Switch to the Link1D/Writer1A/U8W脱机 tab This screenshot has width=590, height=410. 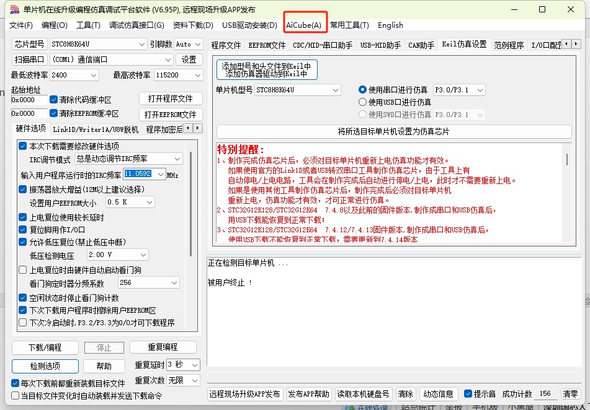(96, 129)
